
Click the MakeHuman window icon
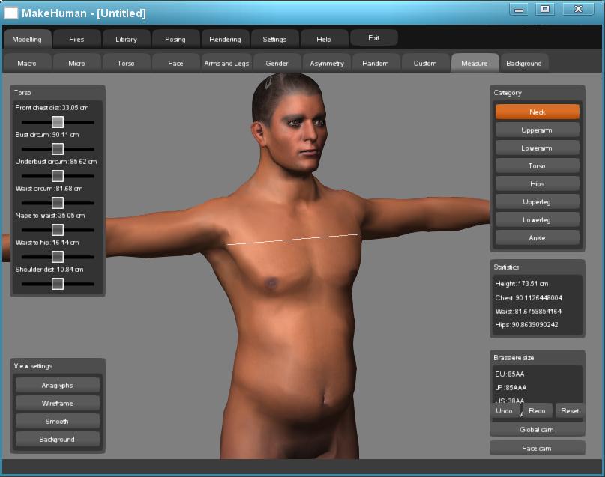pos(10,13)
